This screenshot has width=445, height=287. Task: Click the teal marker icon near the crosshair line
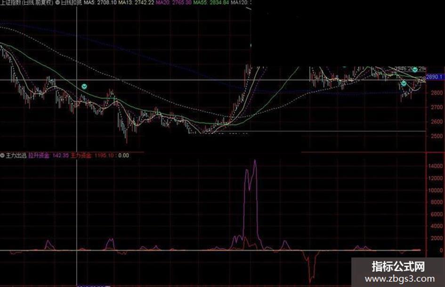click(84, 86)
